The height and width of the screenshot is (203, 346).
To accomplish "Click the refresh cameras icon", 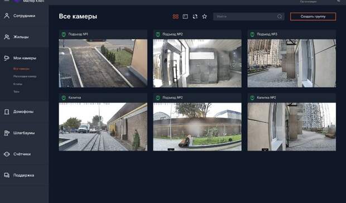I will pos(195,17).
